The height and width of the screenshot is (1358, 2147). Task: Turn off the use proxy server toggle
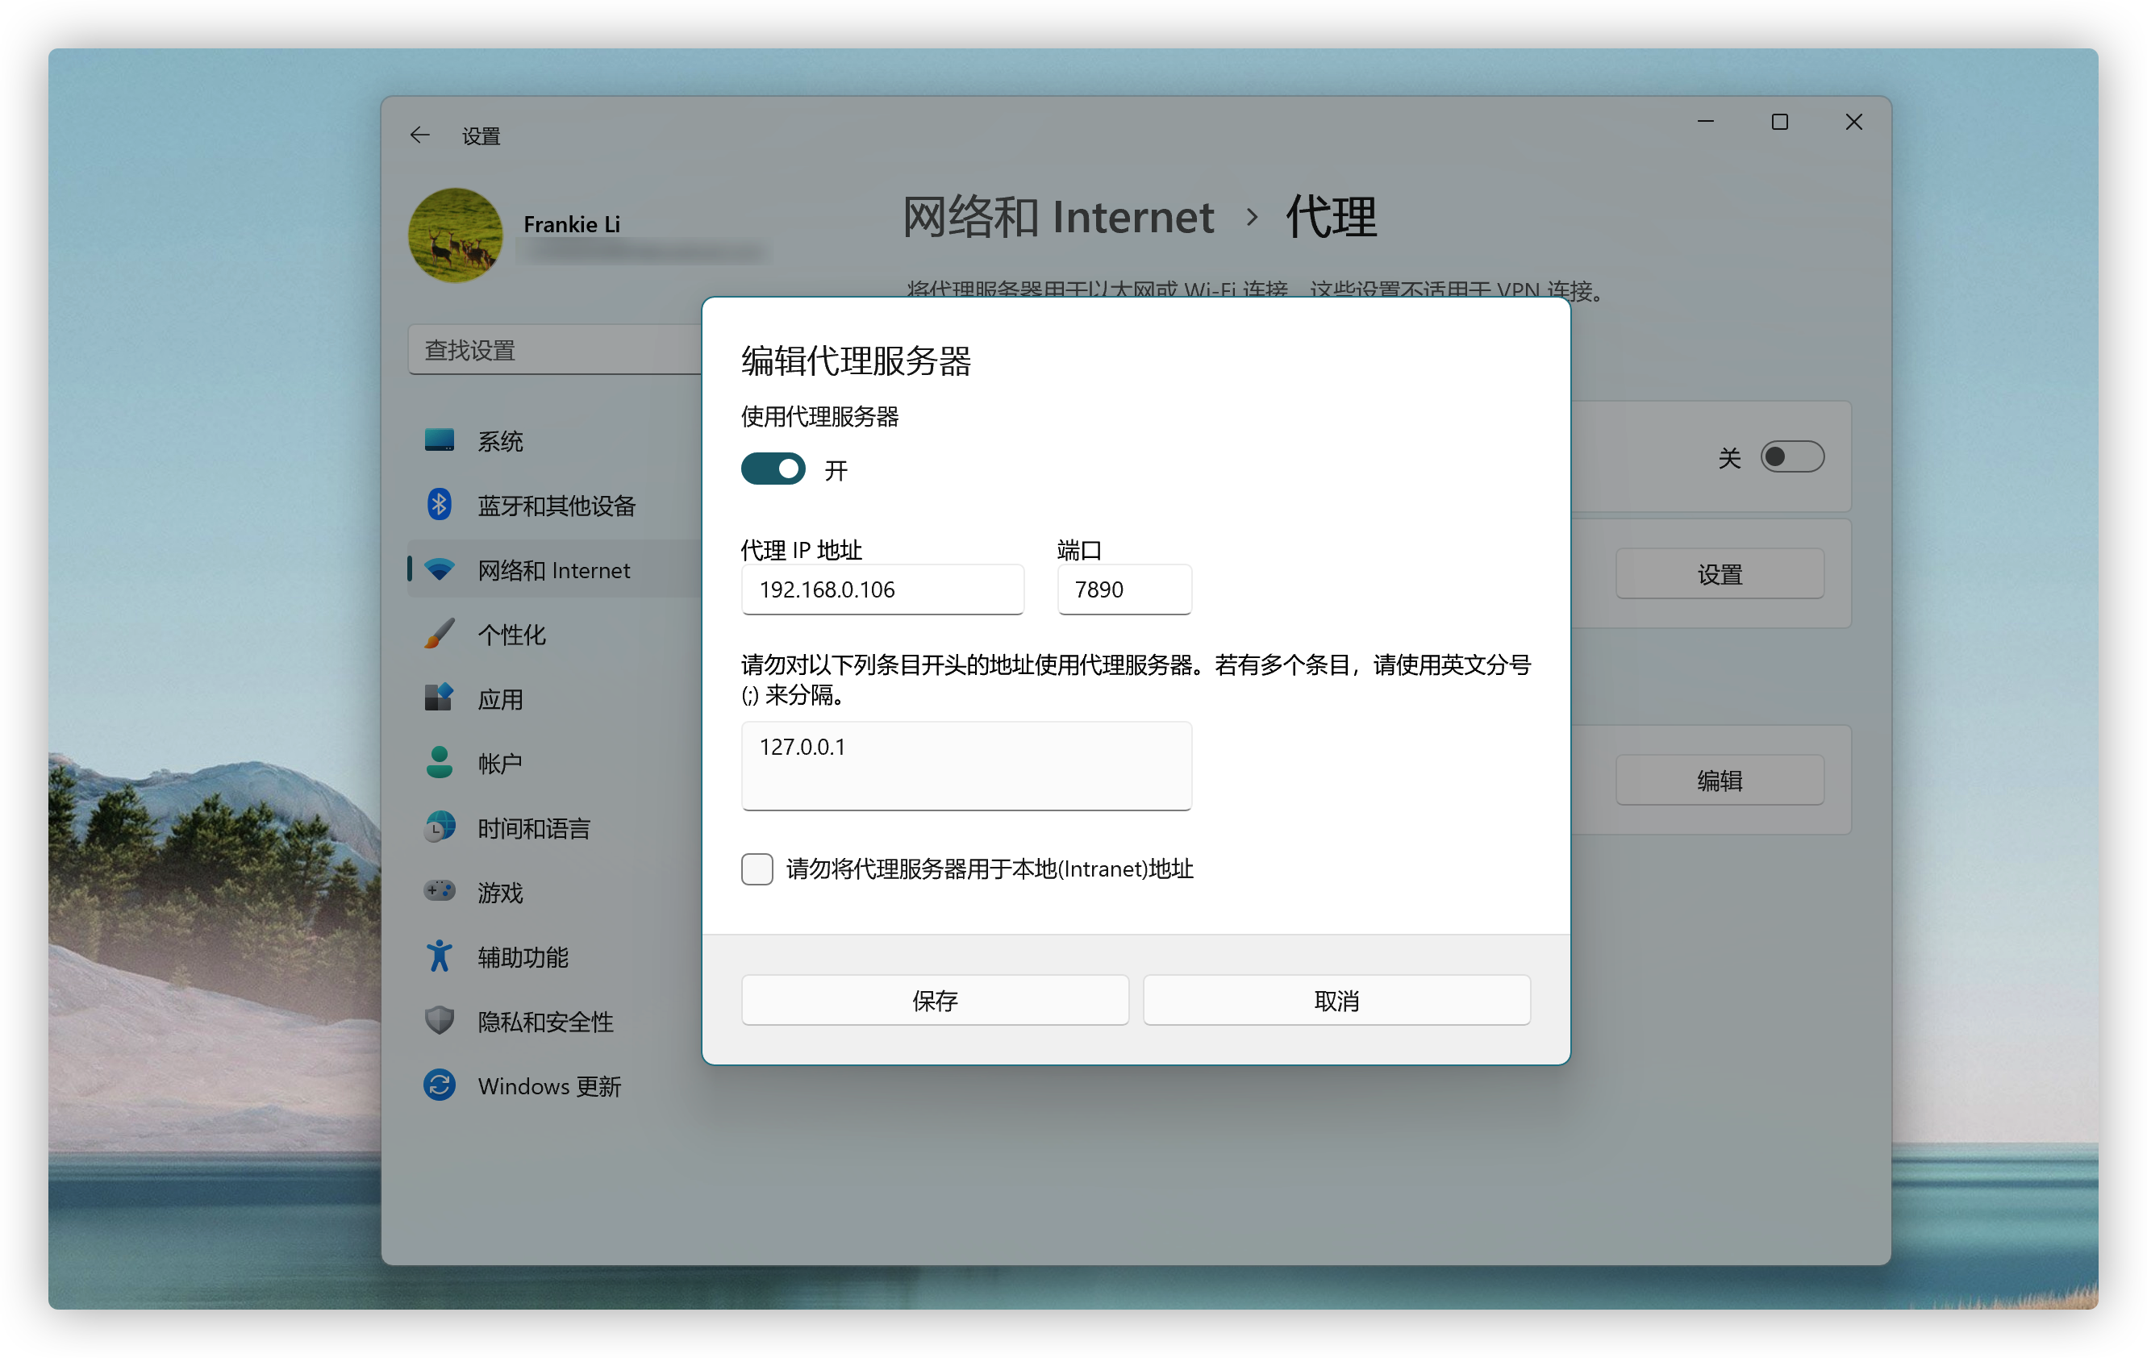(x=773, y=469)
